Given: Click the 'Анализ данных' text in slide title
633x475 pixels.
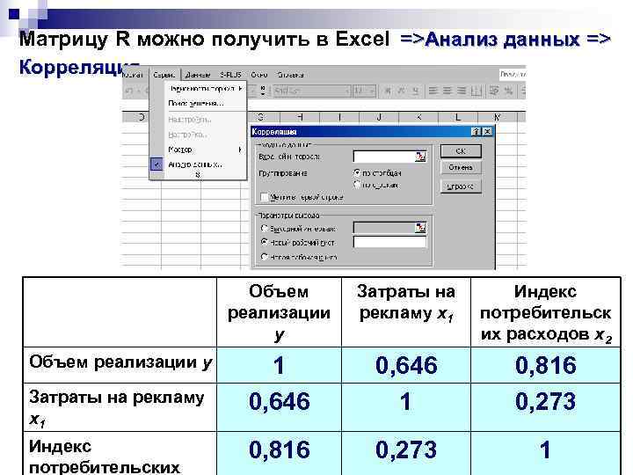Looking at the screenshot, I should coord(502,40).
